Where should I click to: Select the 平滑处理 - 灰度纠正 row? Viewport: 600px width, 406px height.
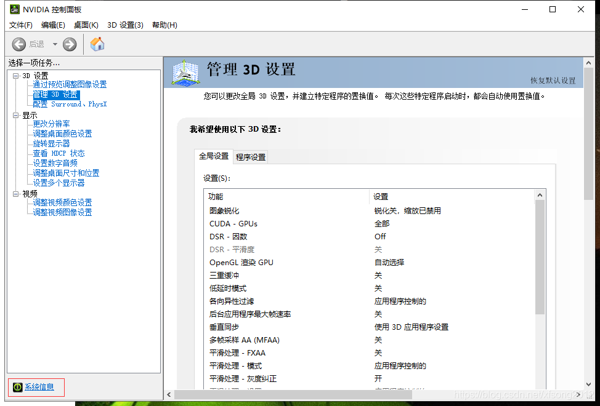point(369,378)
